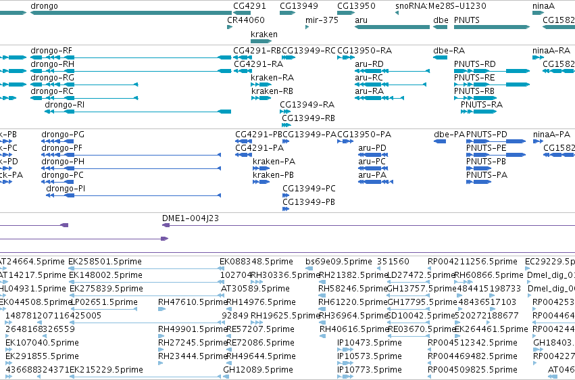Click the GH13757.5prime EST label

tap(422, 289)
